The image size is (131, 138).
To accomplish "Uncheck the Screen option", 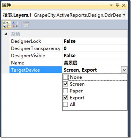I will [x=65, y=84].
